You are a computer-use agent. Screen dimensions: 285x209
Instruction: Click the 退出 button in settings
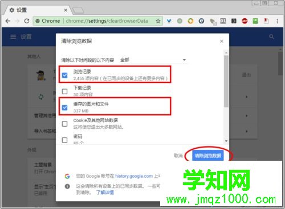[246, 75]
